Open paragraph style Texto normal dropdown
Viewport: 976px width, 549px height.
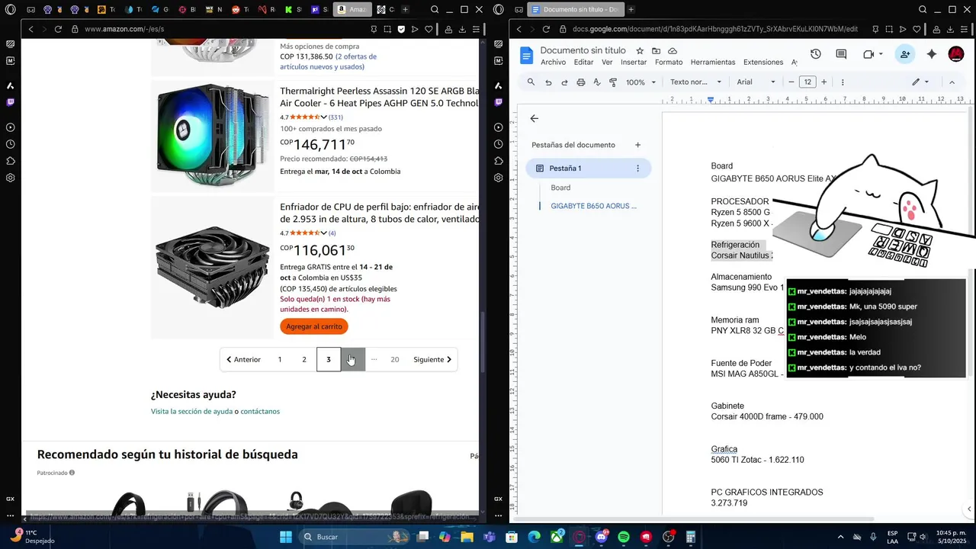pyautogui.click(x=697, y=82)
